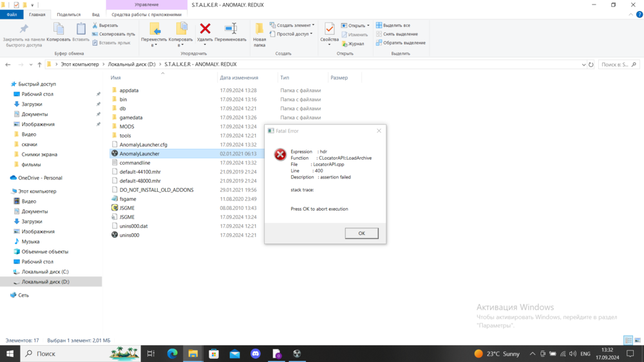Click the Task View taskbar icon
The width and height of the screenshot is (644, 362).
(151, 354)
